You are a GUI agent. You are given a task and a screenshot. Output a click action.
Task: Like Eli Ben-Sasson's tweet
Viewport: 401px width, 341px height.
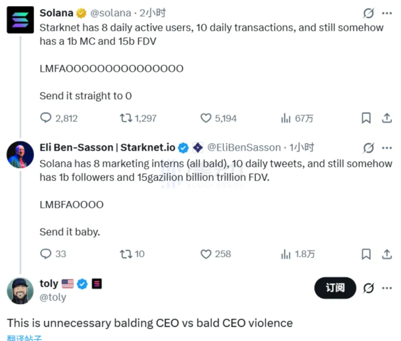click(207, 254)
